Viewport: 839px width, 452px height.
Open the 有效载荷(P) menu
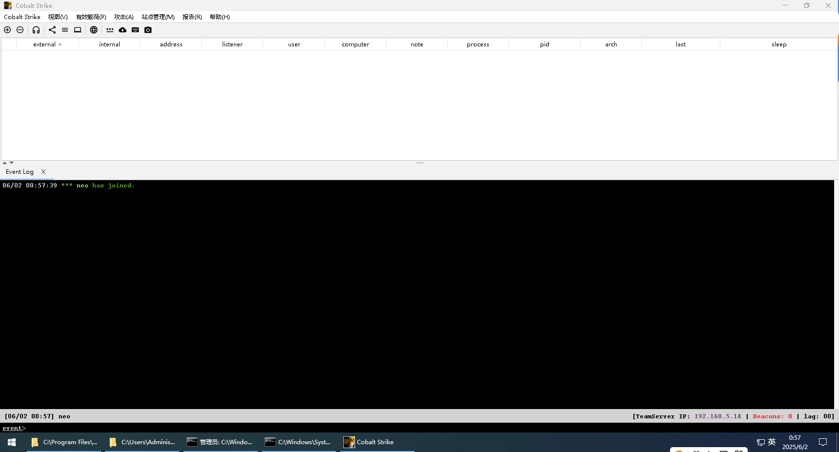point(91,17)
